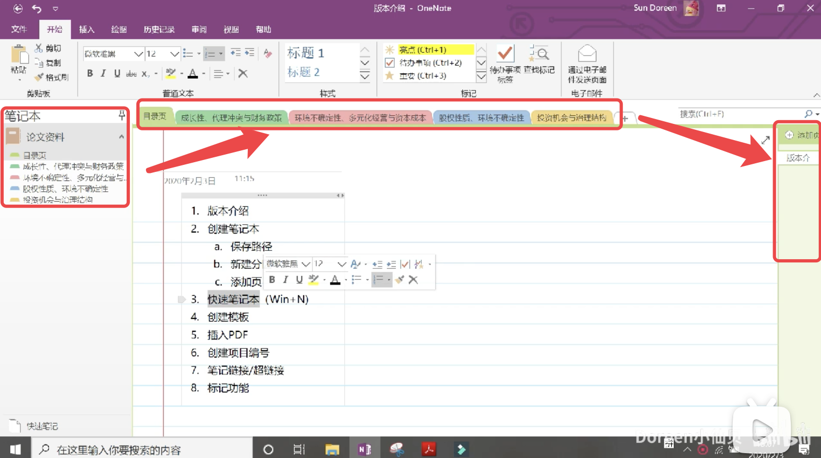821x458 pixels.
Task: Toggle Underline in the floating mini toolbar
Action: coord(299,280)
